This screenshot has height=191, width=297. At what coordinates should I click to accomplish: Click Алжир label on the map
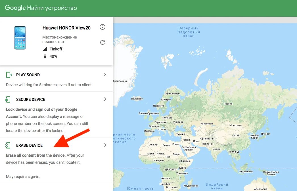[153, 145]
